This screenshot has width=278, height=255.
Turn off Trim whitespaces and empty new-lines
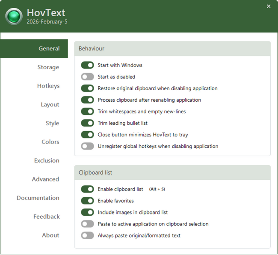tap(87, 111)
